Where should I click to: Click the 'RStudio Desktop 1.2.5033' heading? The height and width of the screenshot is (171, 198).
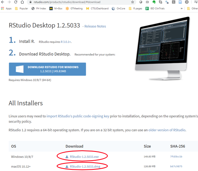click(x=44, y=25)
